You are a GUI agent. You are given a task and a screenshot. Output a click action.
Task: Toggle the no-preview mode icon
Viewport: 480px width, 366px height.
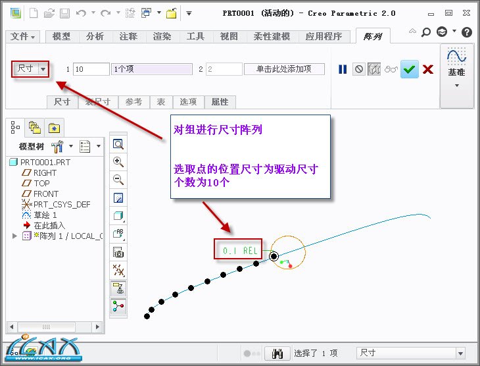[x=359, y=69]
